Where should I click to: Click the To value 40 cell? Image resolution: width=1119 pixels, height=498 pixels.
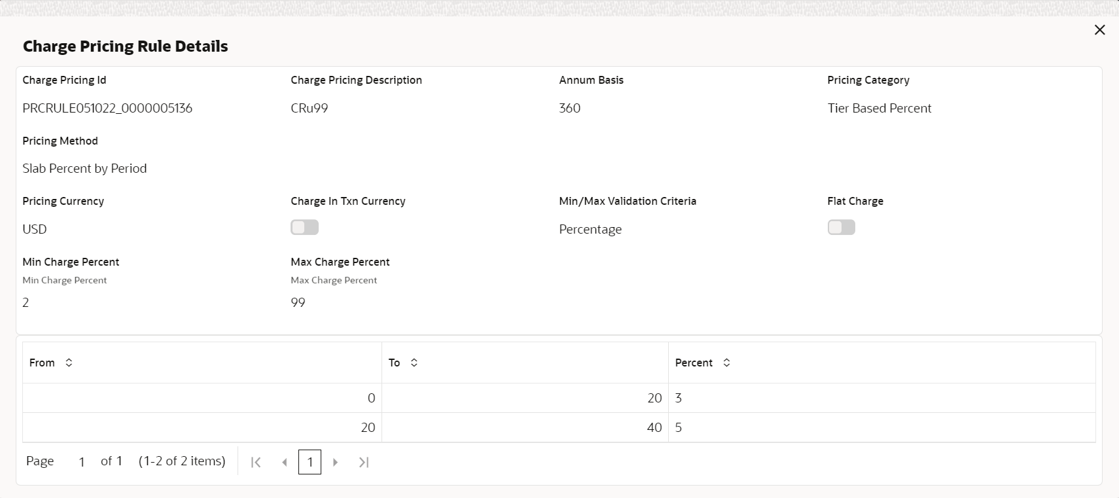(x=654, y=427)
